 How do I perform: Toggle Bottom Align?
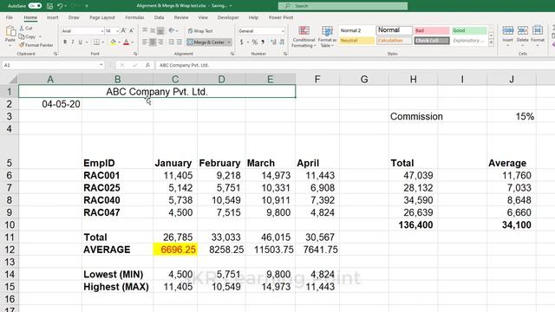pyautogui.click(x=160, y=31)
